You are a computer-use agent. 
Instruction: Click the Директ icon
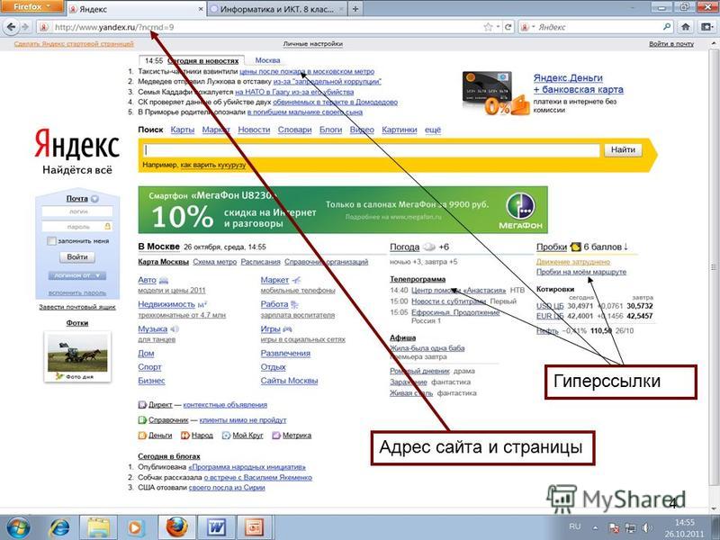click(142, 405)
